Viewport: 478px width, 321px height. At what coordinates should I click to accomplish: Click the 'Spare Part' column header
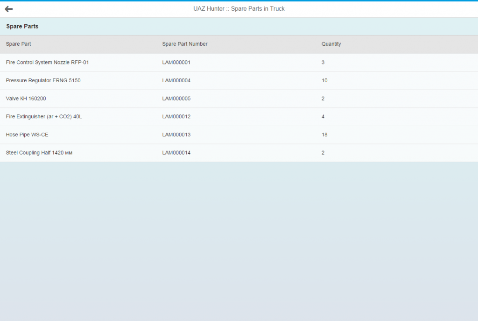click(x=18, y=44)
